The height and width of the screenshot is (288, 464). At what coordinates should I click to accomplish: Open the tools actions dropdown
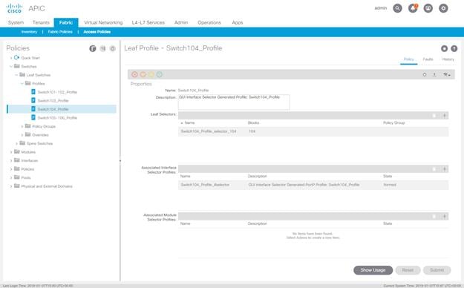tap(446, 74)
